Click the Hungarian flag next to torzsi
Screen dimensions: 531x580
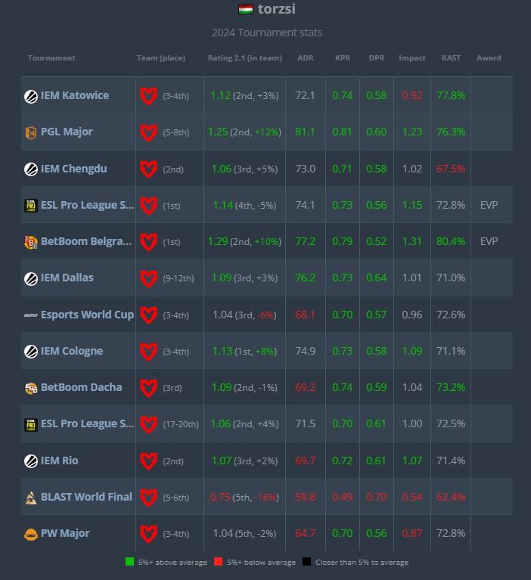click(x=246, y=10)
